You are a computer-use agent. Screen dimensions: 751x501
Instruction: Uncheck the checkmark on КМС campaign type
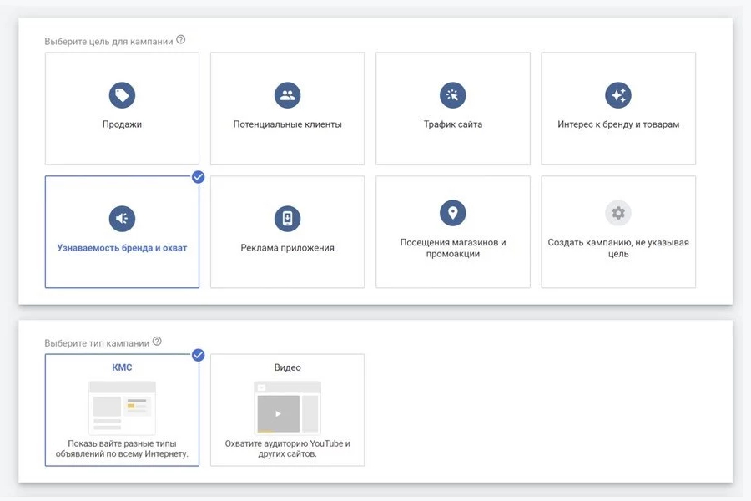click(x=198, y=355)
